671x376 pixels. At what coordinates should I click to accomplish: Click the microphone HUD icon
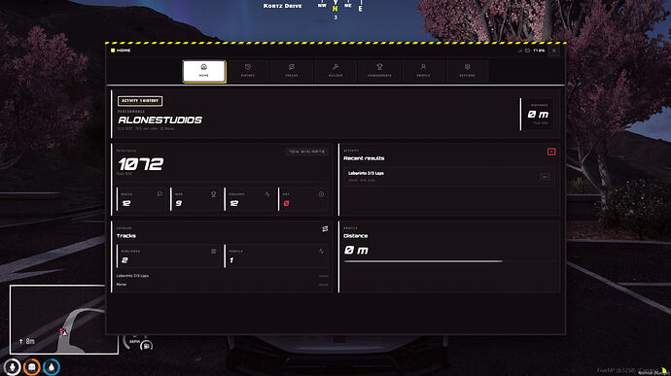point(12,367)
